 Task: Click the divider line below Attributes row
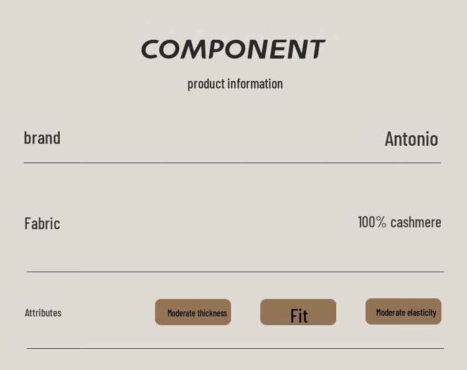coord(235,348)
